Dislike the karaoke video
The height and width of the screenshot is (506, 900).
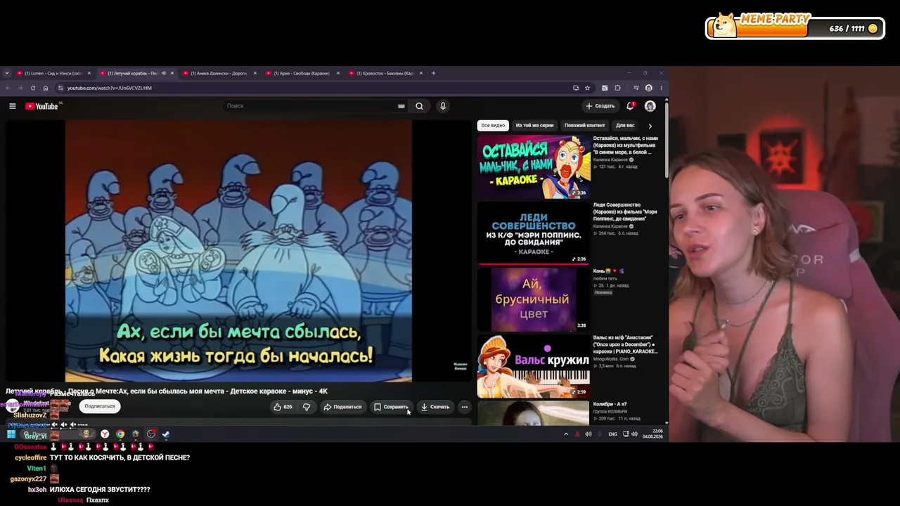click(307, 406)
